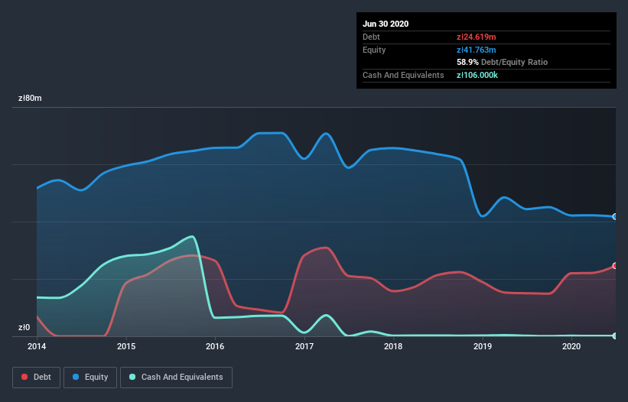Click the Equity label in the tooltip

coord(374,50)
